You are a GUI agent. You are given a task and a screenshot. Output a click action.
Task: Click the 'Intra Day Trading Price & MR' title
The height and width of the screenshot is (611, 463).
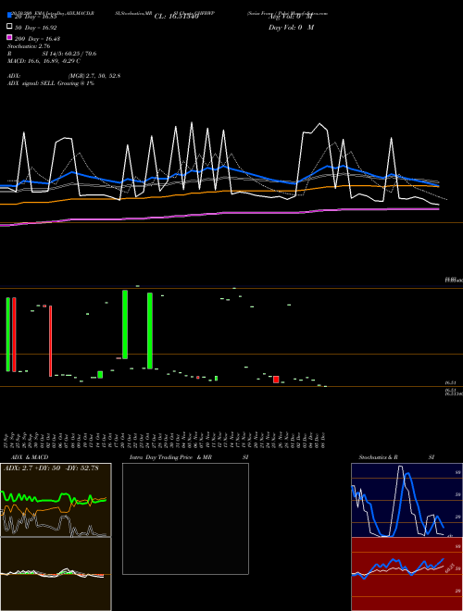(x=170, y=457)
